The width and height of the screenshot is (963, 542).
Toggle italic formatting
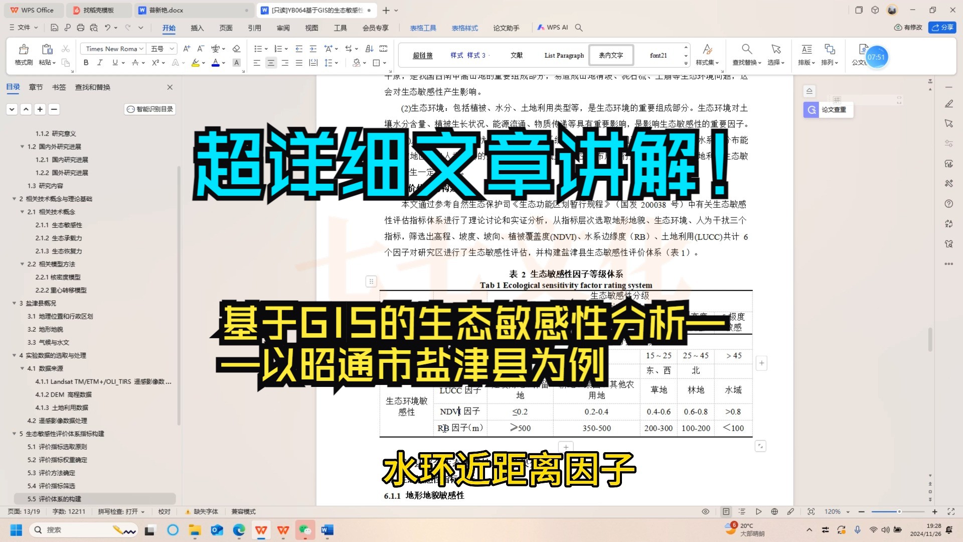[x=100, y=63]
